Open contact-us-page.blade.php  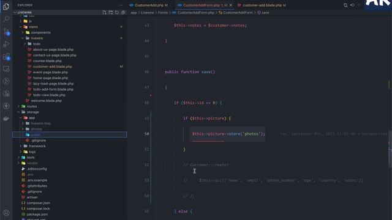point(55,56)
